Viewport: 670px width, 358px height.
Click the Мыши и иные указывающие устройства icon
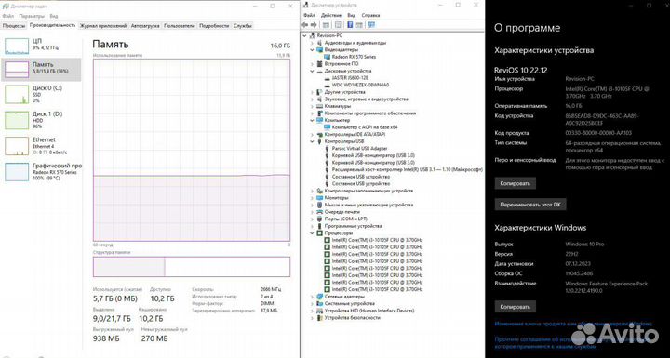coord(319,205)
